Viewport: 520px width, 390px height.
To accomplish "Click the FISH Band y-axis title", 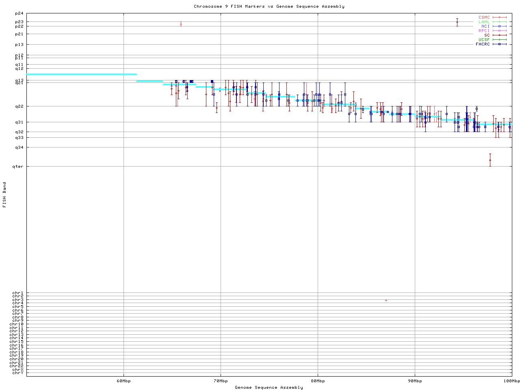I will [4, 195].
